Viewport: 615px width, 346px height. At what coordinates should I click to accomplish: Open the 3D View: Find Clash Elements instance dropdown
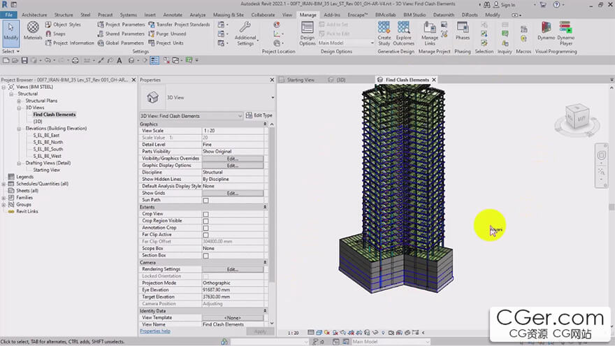[191, 116]
